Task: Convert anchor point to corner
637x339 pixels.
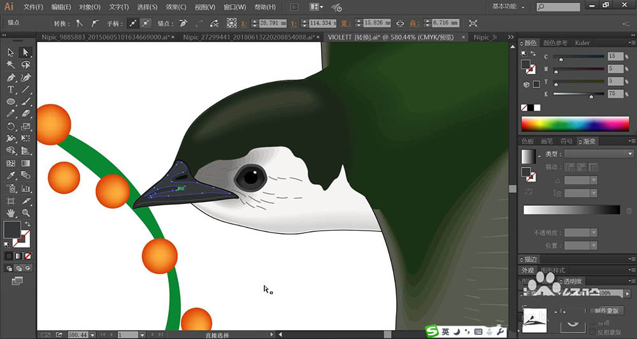Action: [80, 24]
